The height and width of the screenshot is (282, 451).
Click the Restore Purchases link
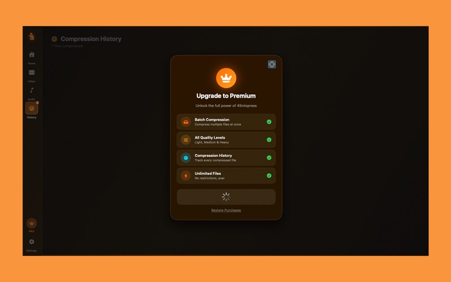click(x=226, y=210)
